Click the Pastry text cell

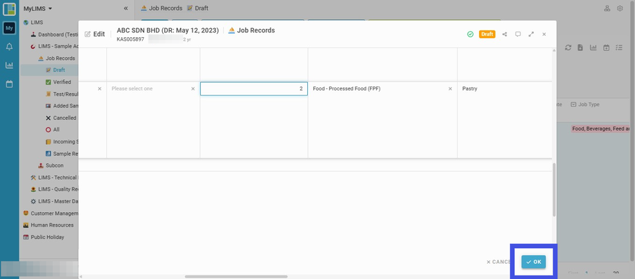(x=470, y=89)
